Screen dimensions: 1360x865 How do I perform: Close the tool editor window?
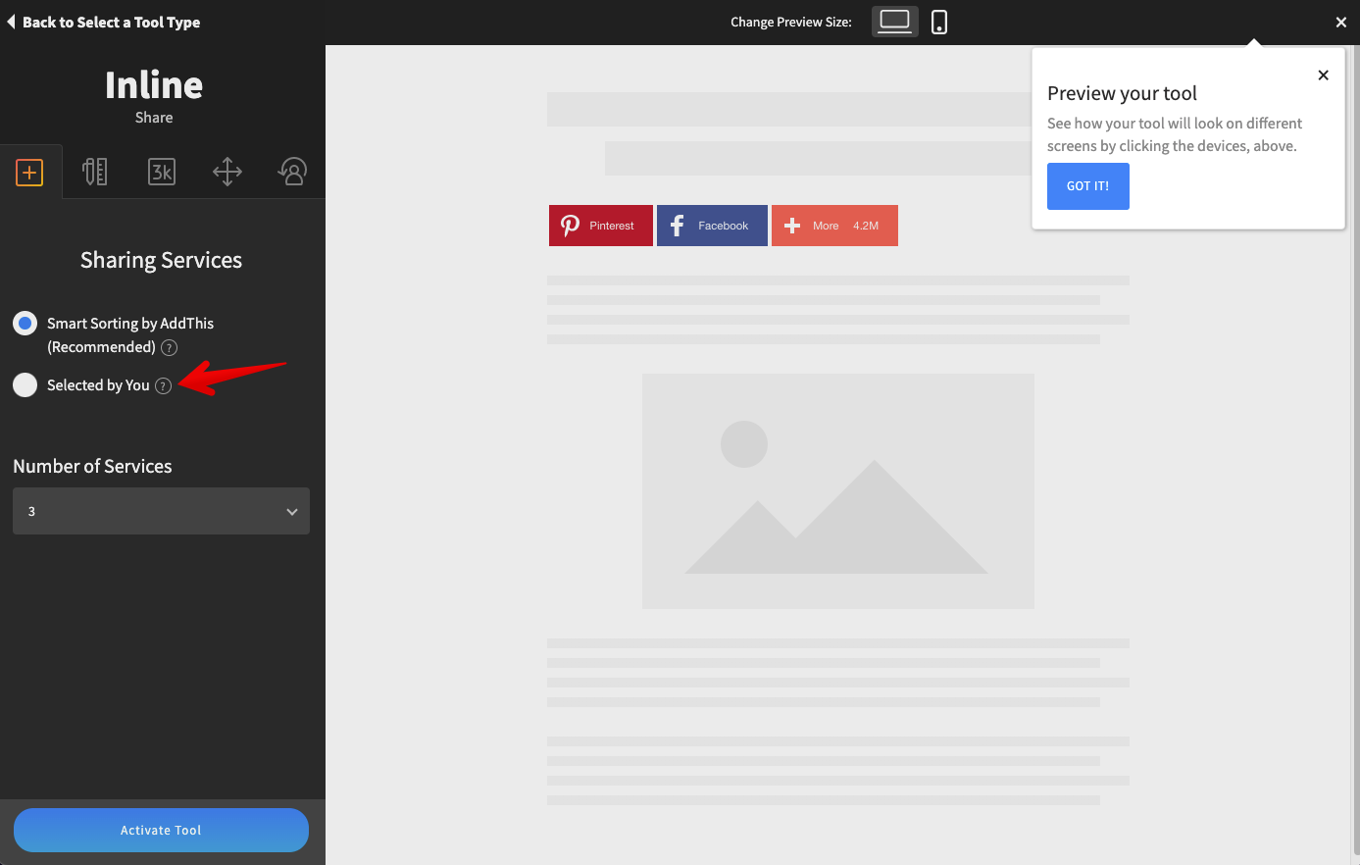[x=1341, y=22]
